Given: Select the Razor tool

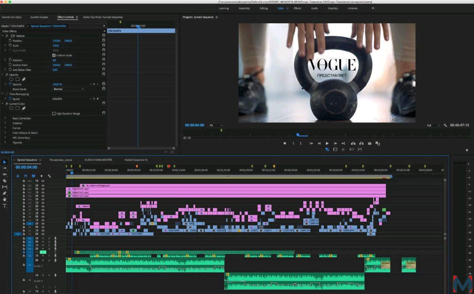Looking at the screenshot, I should pos(5,180).
